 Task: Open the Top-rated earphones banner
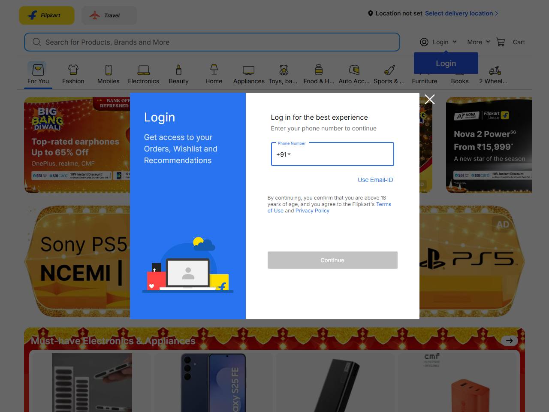pos(77,145)
